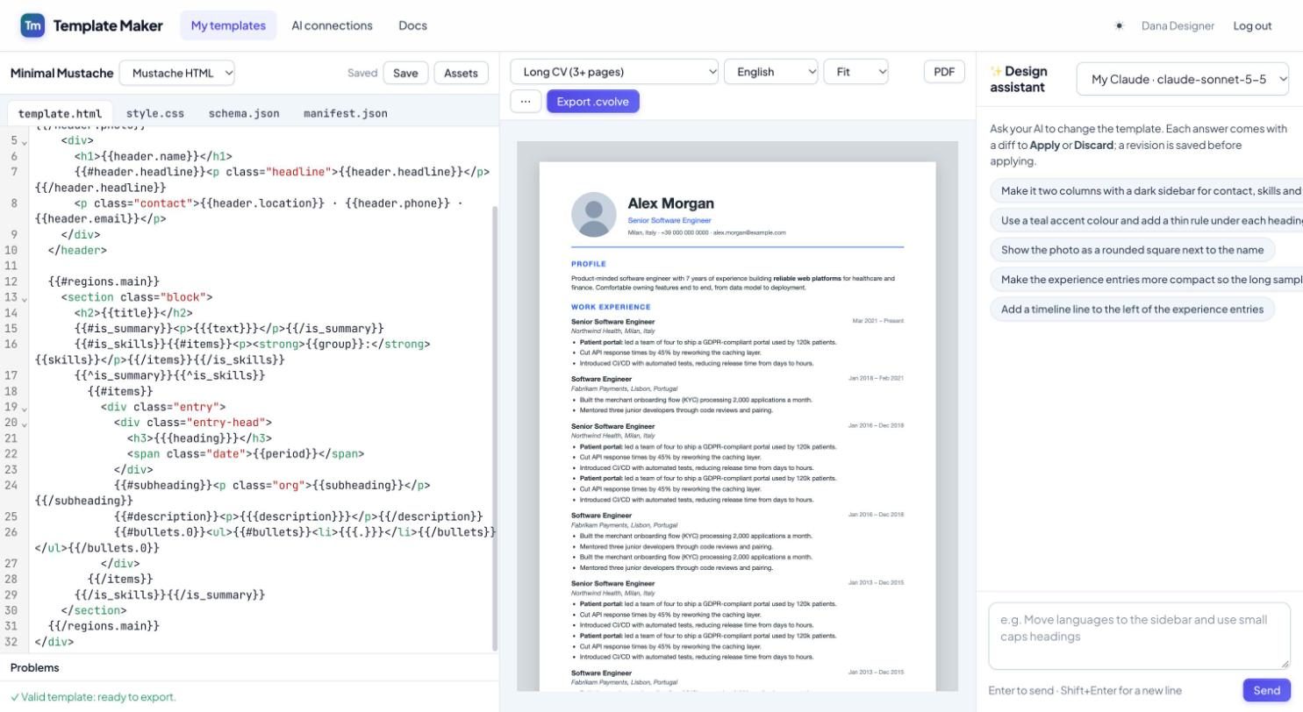Image resolution: width=1303 pixels, height=712 pixels.
Task: Focus the design assistant prompt text box
Action: coord(1139,636)
